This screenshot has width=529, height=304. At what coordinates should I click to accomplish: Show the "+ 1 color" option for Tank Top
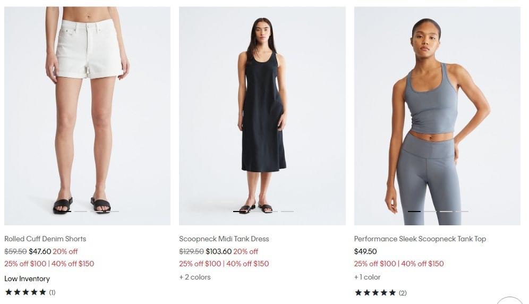click(367, 277)
